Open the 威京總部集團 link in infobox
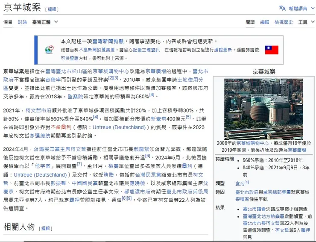The image size is (316, 242). tap(277, 192)
